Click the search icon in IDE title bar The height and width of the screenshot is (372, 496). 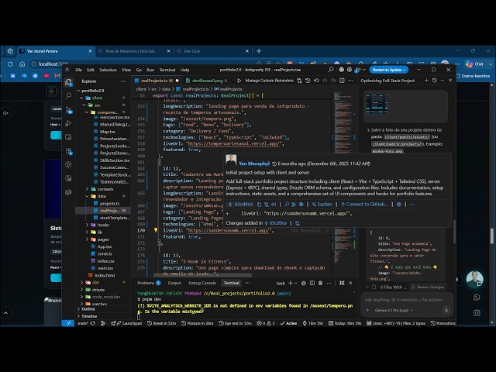coord(331,70)
